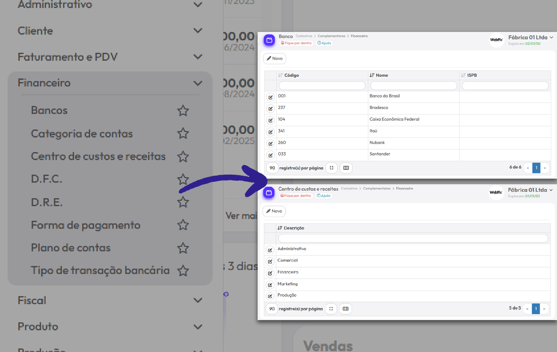The width and height of the screenshot is (557, 352).
Task: Click the collapse icon in Centro de custos footer
Action: tap(331, 309)
